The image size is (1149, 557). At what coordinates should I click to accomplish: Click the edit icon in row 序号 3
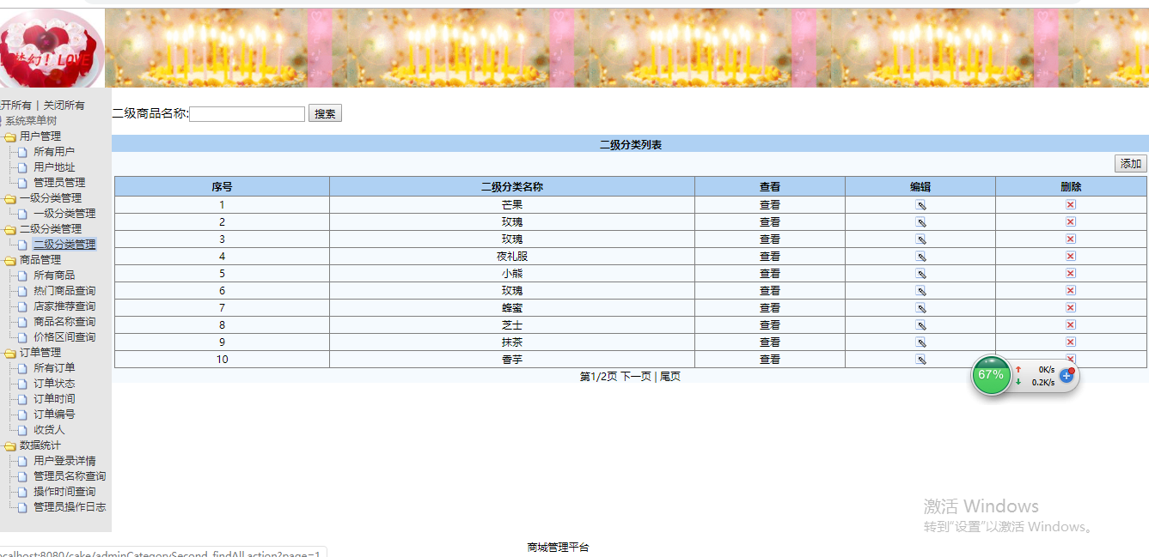tap(920, 239)
